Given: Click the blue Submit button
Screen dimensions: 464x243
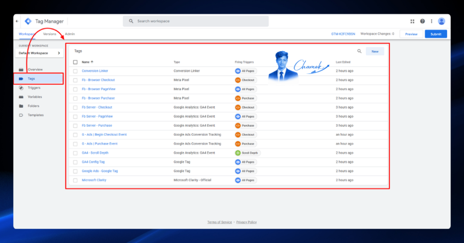Looking at the screenshot, I should point(436,34).
